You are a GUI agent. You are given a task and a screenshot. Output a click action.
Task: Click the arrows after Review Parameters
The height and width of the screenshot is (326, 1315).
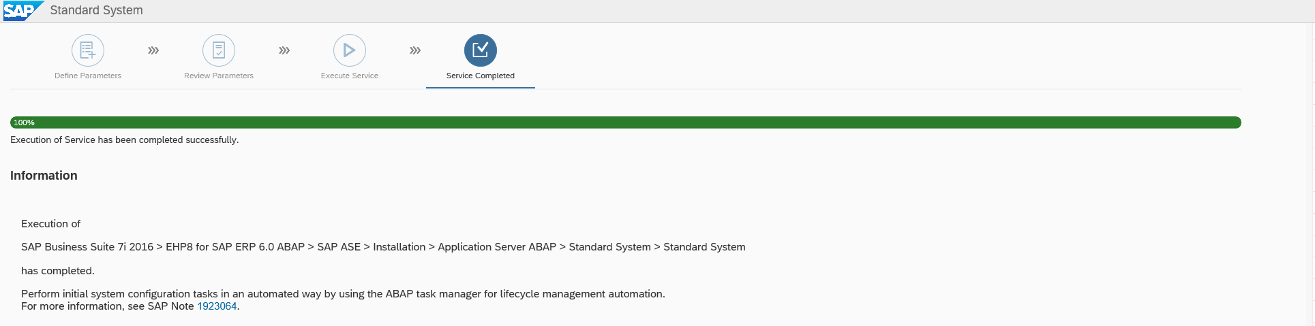tap(284, 50)
